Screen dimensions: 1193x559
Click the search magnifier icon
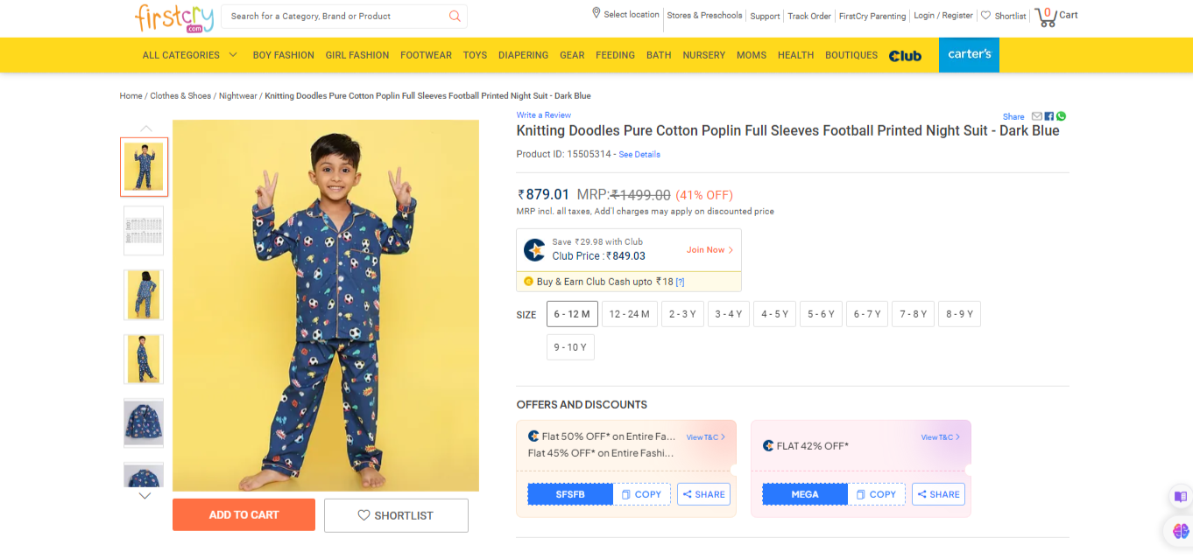pos(455,17)
